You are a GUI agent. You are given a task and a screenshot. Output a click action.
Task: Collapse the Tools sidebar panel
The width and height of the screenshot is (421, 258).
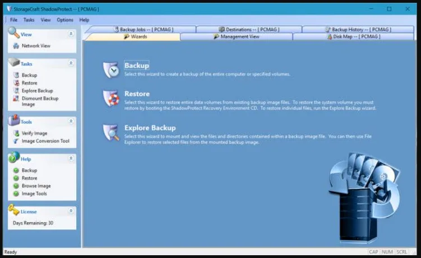point(71,121)
